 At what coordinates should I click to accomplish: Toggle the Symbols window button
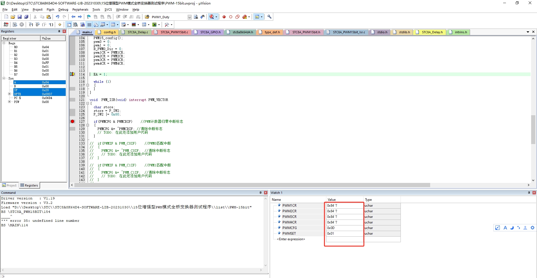[x=82, y=25]
